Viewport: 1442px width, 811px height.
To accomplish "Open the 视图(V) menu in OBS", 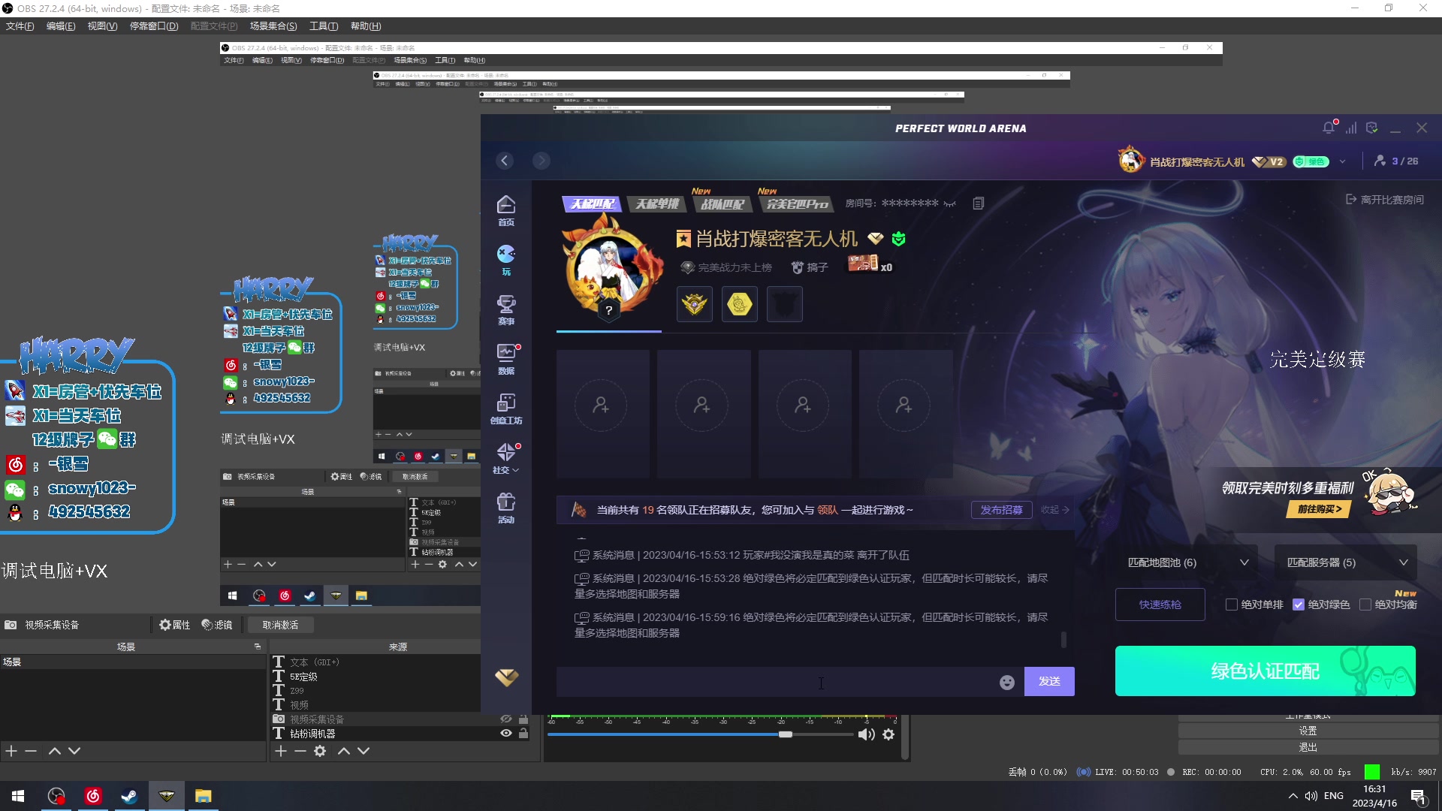I will (102, 26).
